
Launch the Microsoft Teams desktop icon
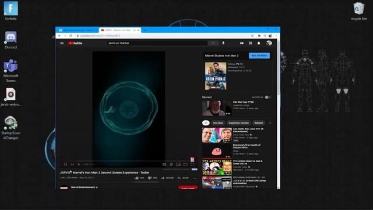coord(10,71)
